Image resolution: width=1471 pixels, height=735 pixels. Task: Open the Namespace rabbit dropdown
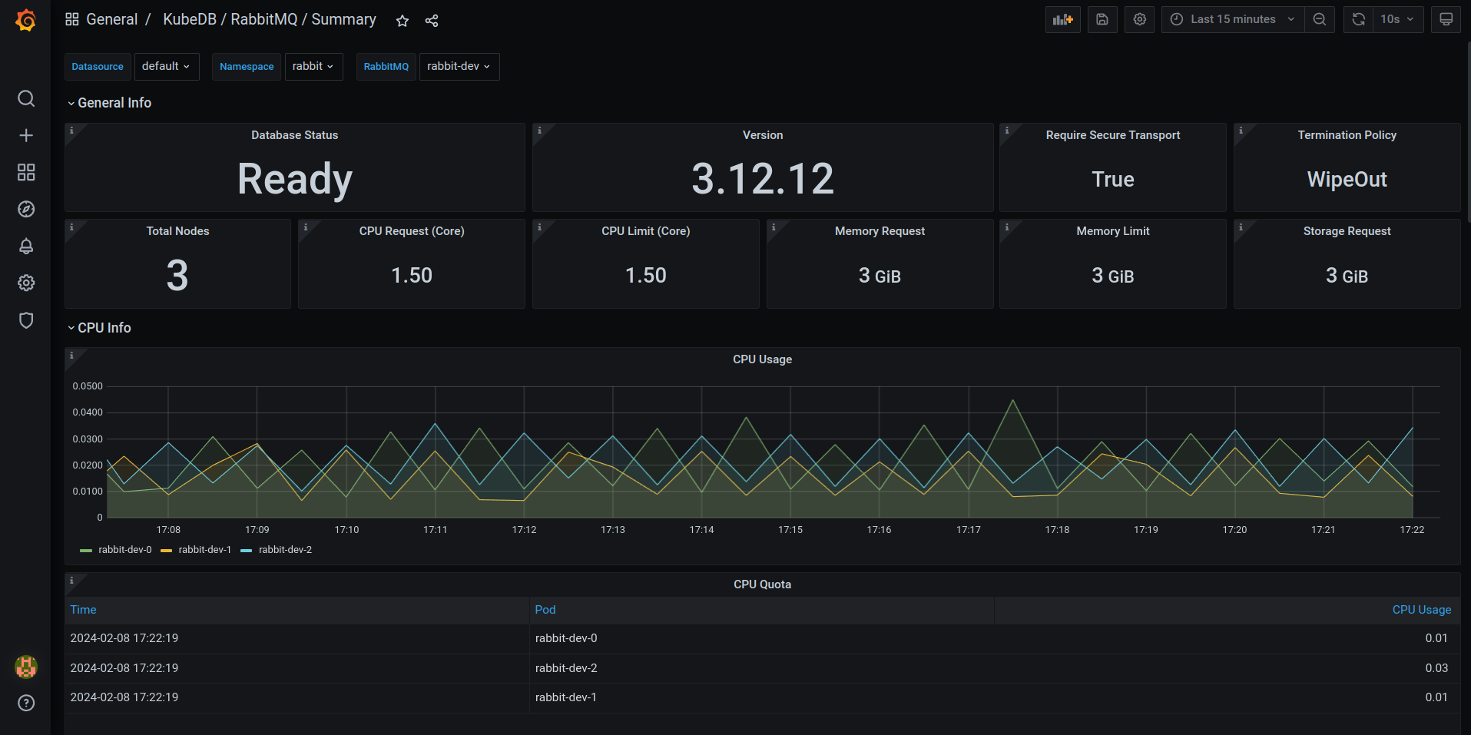tap(313, 67)
